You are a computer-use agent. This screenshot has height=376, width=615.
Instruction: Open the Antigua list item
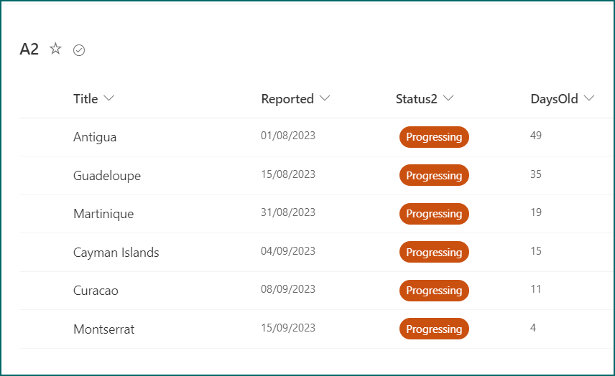(95, 137)
